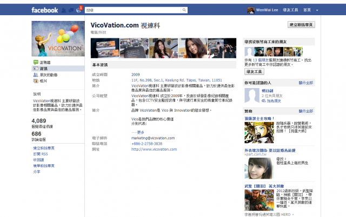Screen dimensions: 346x217
Task: Click the friend activity people icon
Action: [36, 75]
